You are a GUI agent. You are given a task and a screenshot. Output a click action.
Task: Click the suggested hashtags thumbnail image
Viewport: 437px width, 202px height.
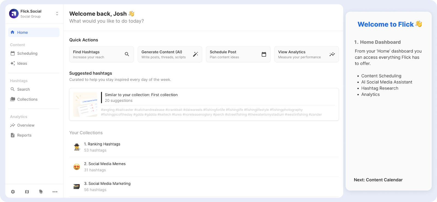[x=85, y=104]
